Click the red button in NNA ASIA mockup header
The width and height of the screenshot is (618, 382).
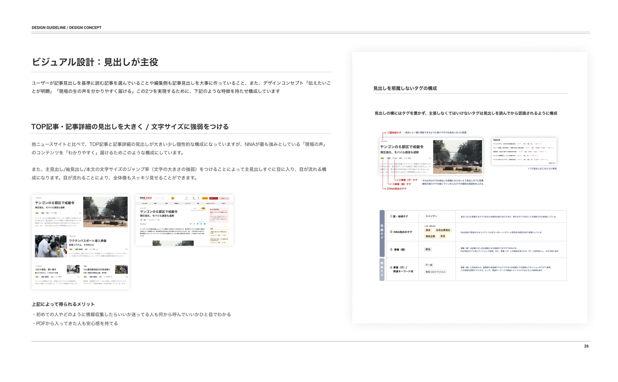click(214, 198)
